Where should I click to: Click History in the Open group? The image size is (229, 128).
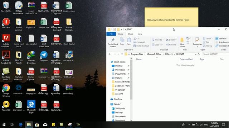pyautogui.click(x=208, y=46)
